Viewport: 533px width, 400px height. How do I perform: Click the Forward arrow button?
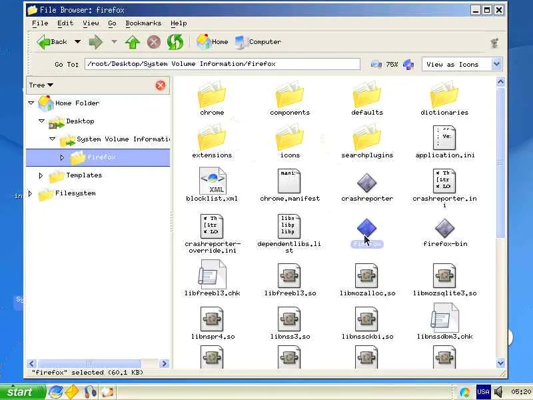click(95, 42)
